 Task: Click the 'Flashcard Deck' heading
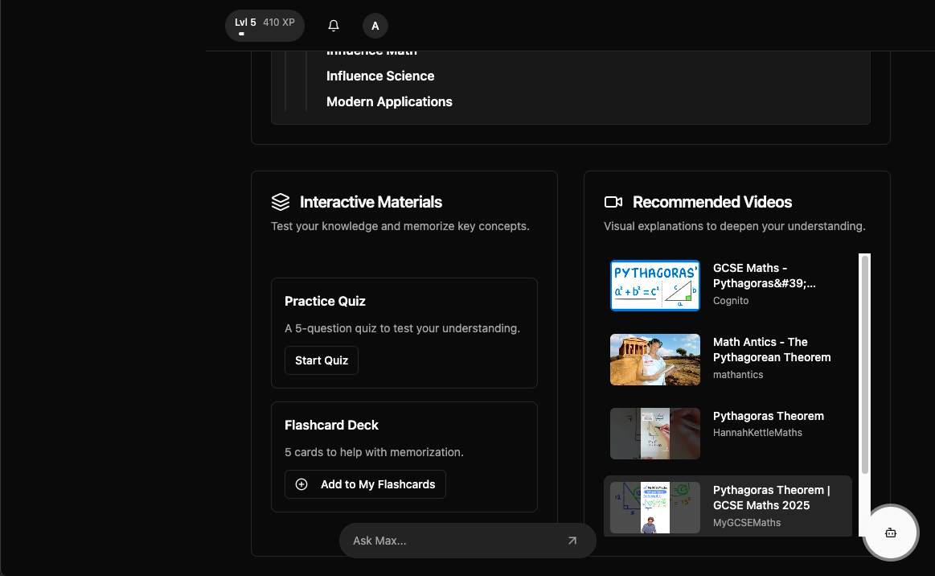[x=331, y=425]
